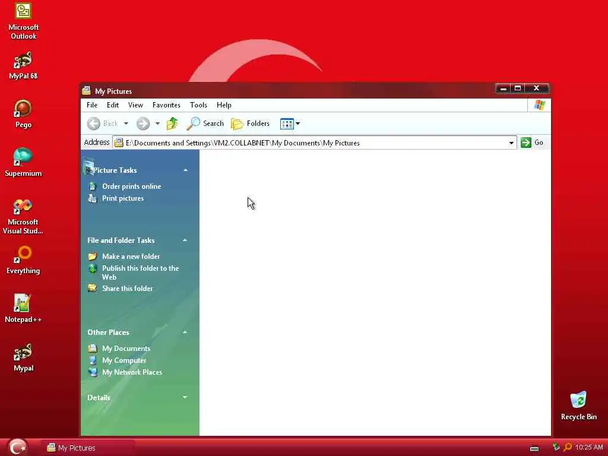Open the Pego desktop shortcut
608x456 pixels.
click(23, 114)
